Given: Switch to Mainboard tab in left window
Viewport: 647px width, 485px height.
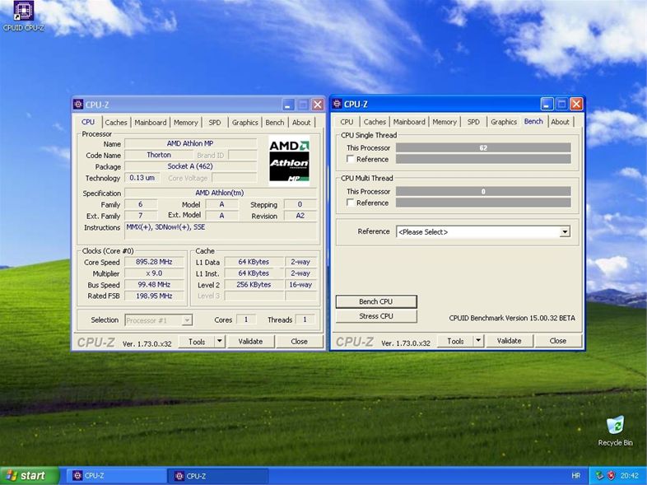Looking at the screenshot, I should (x=150, y=123).
